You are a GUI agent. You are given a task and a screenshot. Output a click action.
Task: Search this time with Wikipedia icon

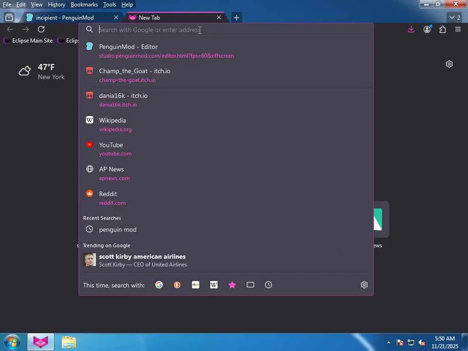pos(214,285)
